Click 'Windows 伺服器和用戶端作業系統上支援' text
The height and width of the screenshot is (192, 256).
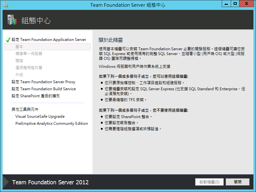tap(134, 67)
